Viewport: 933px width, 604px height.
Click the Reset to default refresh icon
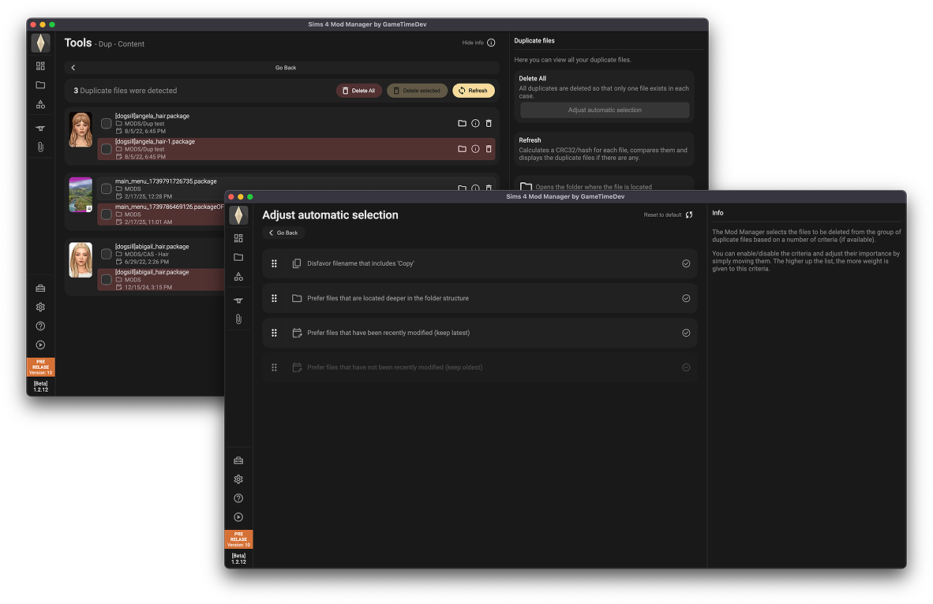click(x=689, y=214)
